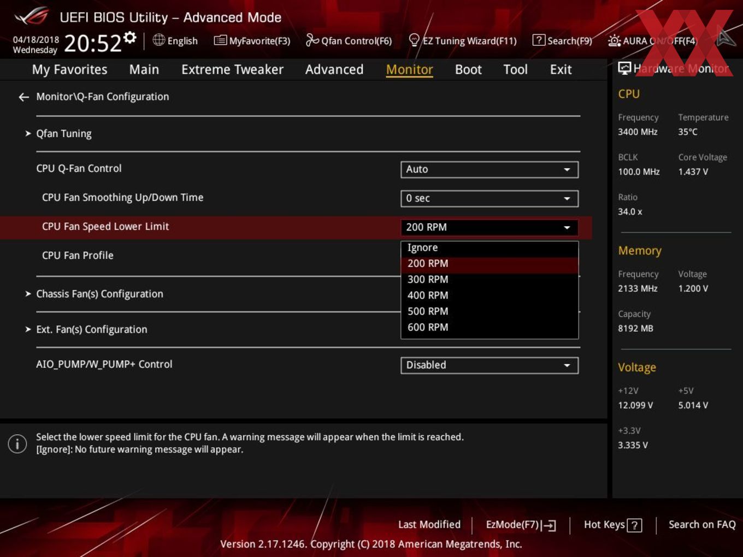This screenshot has height=557, width=743.
Task: Open the Tool tab
Action: pos(515,69)
